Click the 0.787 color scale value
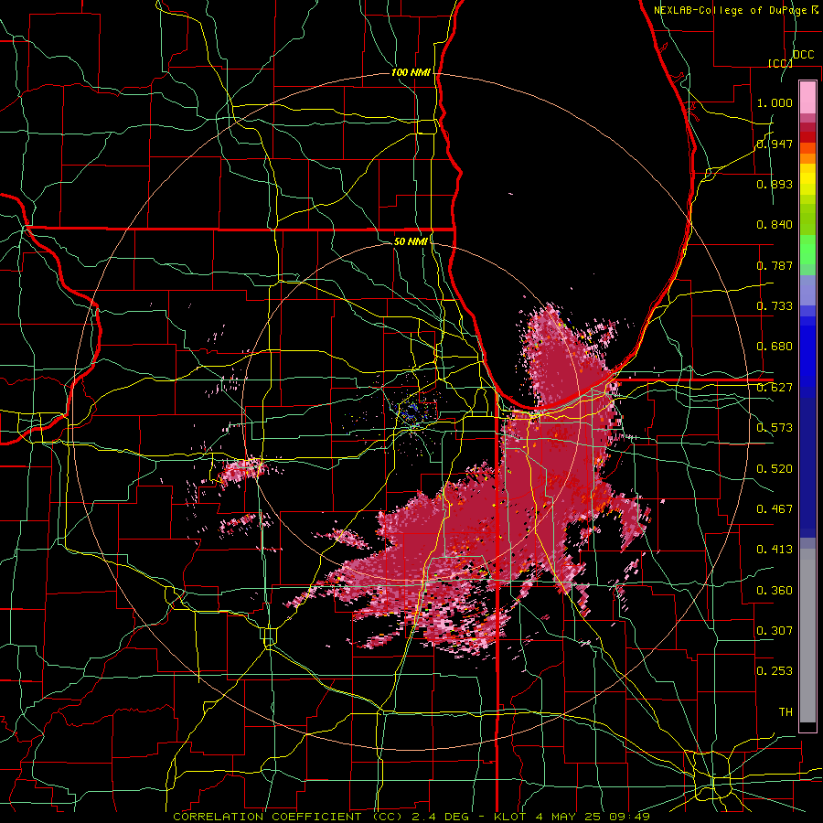 (775, 265)
